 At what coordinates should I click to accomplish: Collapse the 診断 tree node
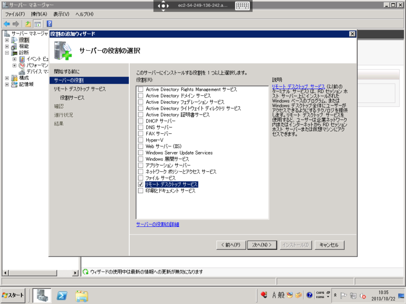pos(7,53)
